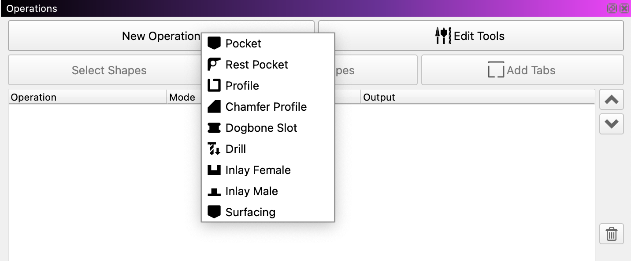
Task: Click the Add Tabs button
Action: pyautogui.click(x=522, y=70)
